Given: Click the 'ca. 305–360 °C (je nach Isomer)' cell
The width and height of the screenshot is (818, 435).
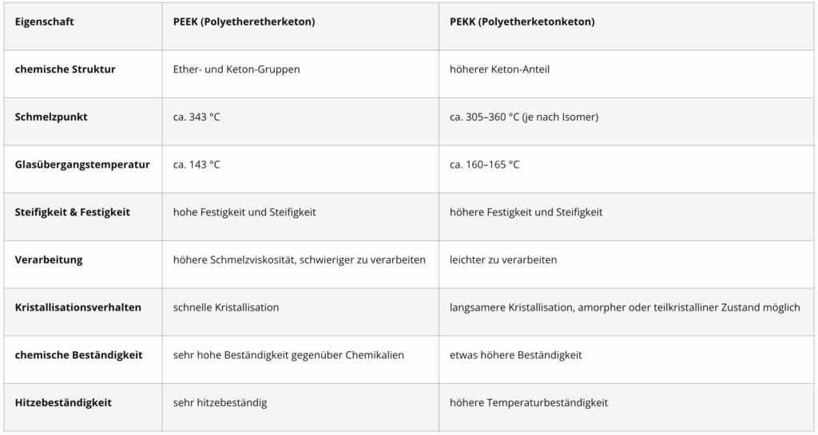Looking at the screenshot, I should tap(524, 117).
